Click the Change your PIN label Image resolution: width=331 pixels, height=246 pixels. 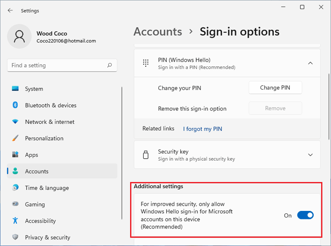179,88
